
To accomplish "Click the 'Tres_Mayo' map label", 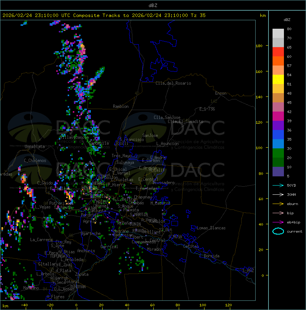I will [x=121, y=156].
